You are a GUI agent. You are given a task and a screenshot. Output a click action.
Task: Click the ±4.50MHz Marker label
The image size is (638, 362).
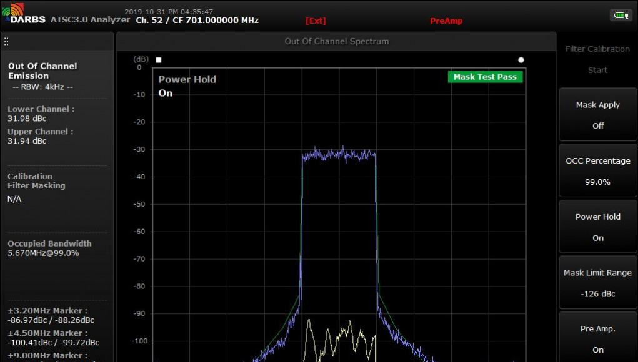coord(47,333)
